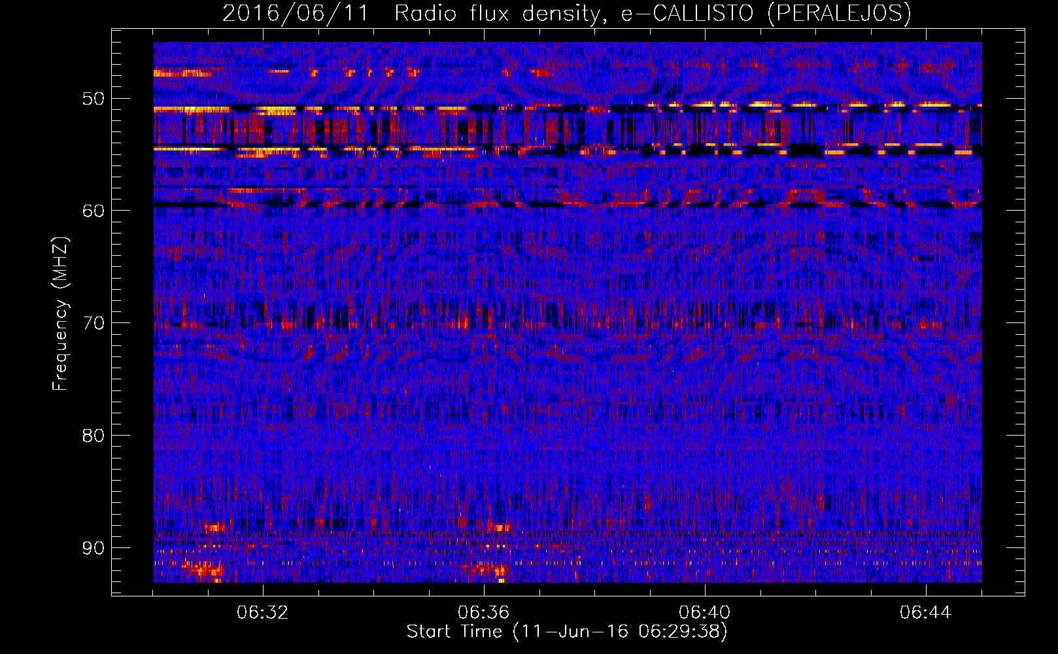Image resolution: width=1058 pixels, height=654 pixels.
Task: Click the 90 frequency tick label
Action: [93, 547]
